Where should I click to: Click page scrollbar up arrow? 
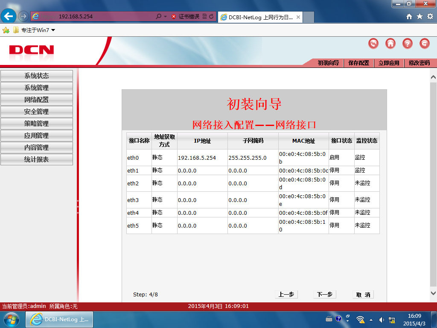tap(433, 77)
